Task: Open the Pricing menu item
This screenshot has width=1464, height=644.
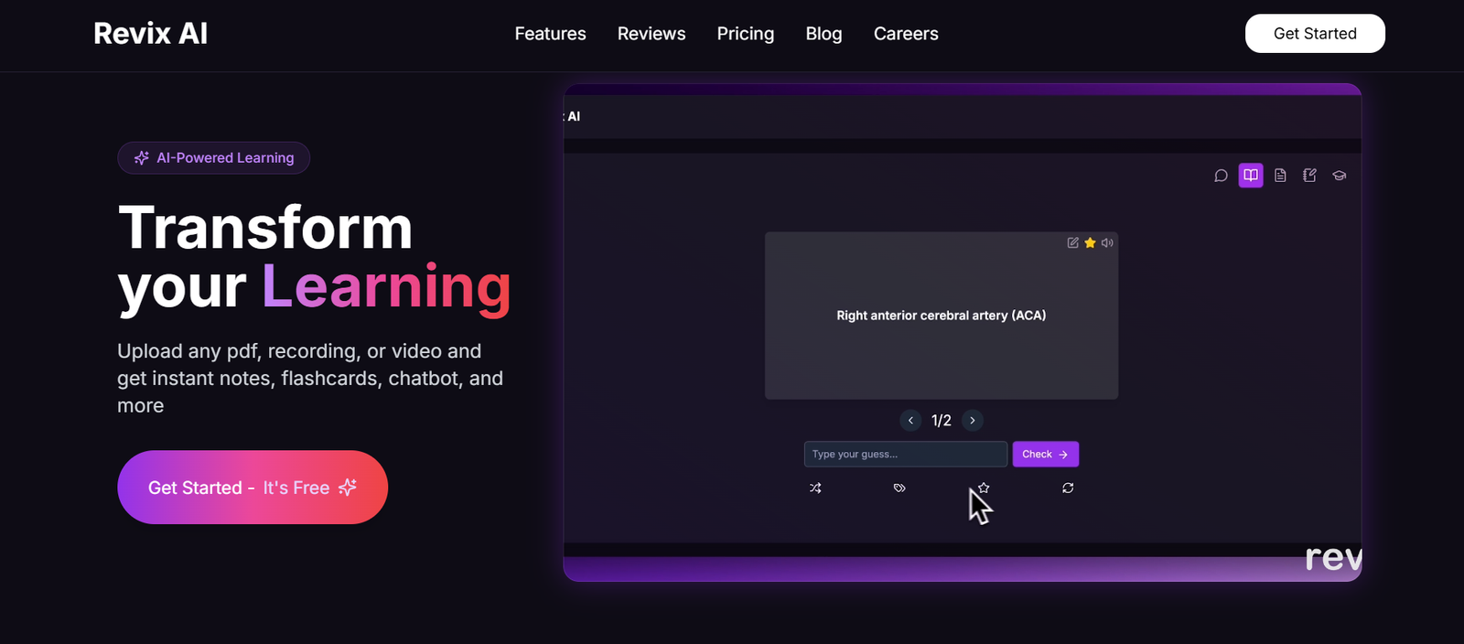Action: tap(745, 34)
